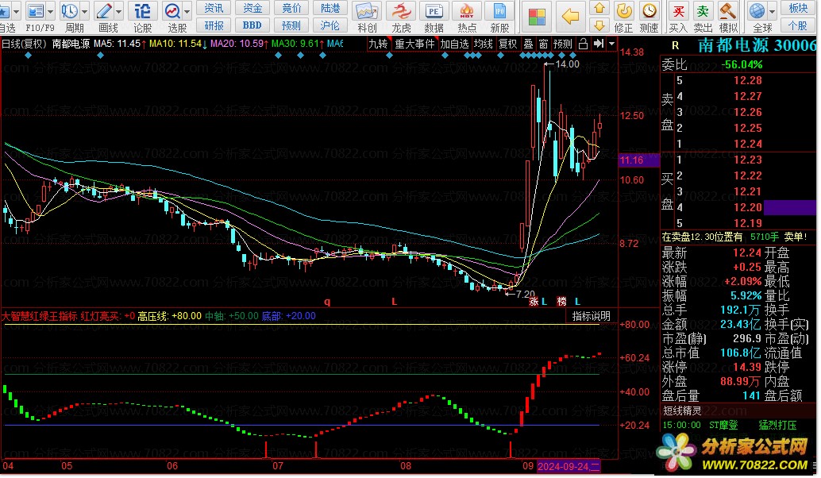
Task: Click the jump-to-end arrow icon on chart bar
Action: [599, 44]
